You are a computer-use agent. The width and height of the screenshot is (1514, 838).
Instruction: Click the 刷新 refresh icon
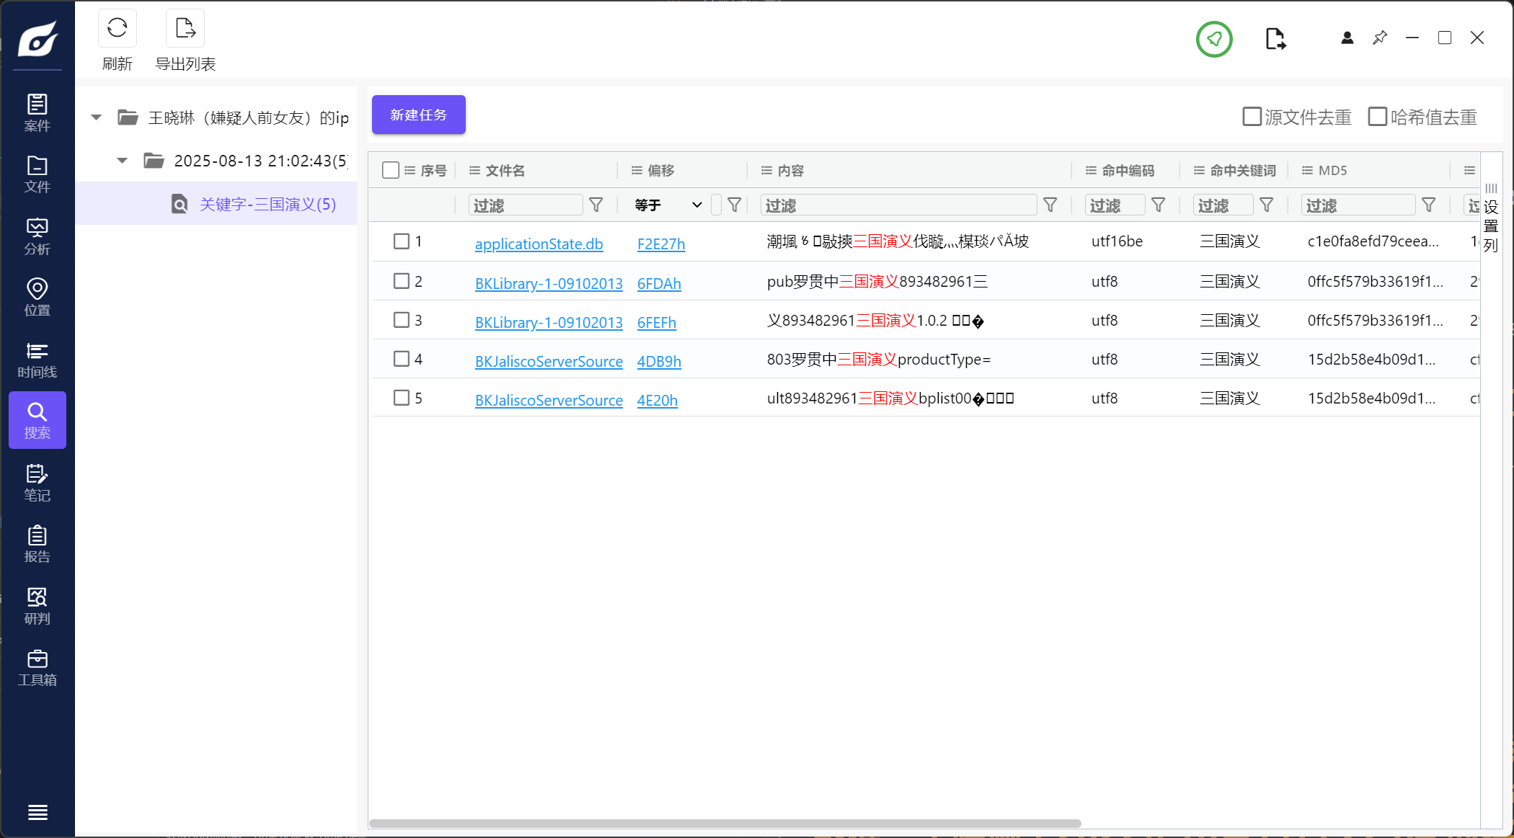117,29
